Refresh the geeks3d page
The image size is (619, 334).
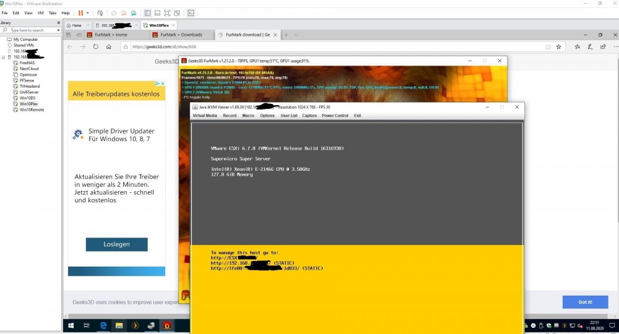point(95,46)
